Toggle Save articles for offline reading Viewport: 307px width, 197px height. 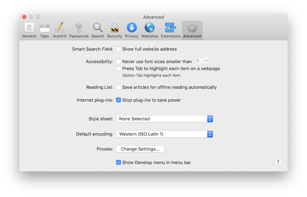pos(119,87)
